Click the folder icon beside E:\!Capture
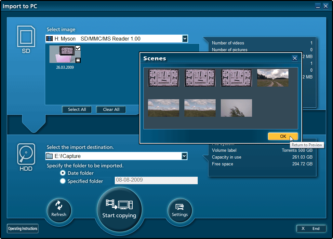This screenshot has width=333, height=239. 49,156
